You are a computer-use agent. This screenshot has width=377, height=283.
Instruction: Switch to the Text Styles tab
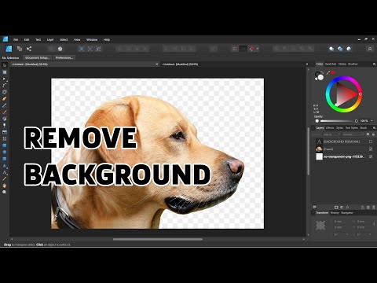[x=352, y=128]
